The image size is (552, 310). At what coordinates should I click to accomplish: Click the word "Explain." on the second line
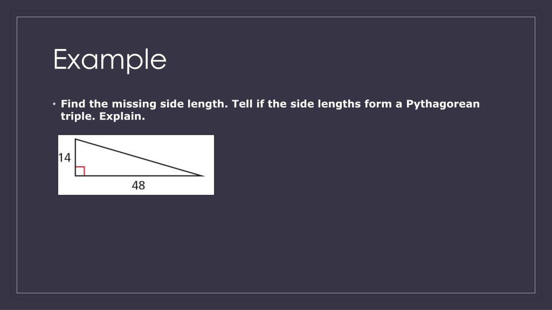[122, 116]
